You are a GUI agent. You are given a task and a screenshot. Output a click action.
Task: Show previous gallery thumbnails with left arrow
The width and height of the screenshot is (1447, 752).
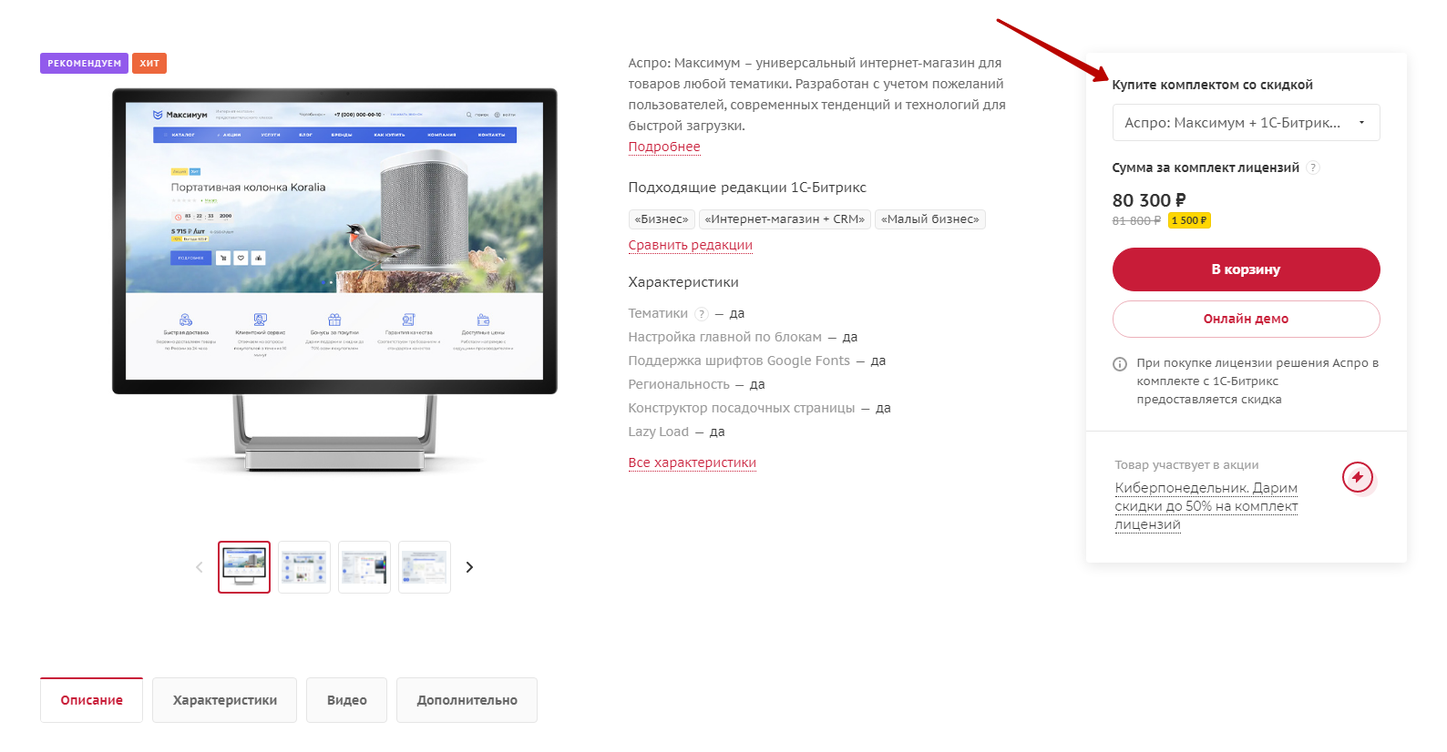200,567
